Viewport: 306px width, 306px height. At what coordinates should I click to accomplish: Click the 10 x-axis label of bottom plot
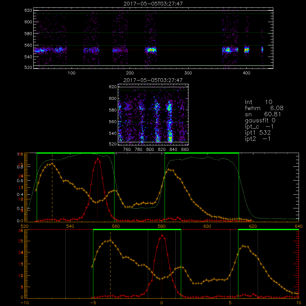299,303
